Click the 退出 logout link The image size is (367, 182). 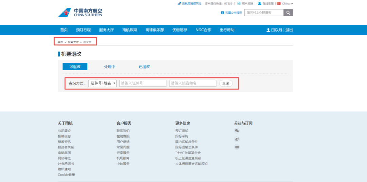(289, 30)
